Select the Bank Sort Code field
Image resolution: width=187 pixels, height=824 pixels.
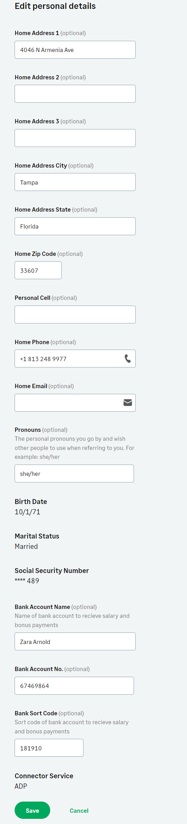(49, 748)
